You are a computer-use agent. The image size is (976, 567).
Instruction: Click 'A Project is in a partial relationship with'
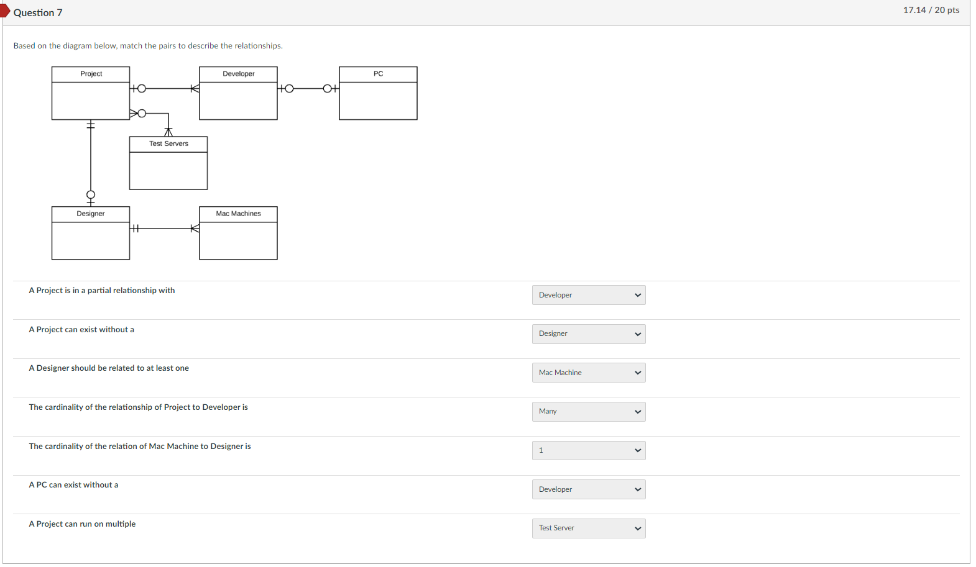[102, 291]
